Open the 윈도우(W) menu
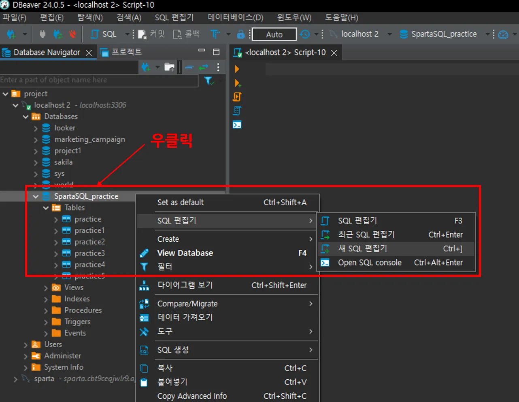 click(294, 18)
